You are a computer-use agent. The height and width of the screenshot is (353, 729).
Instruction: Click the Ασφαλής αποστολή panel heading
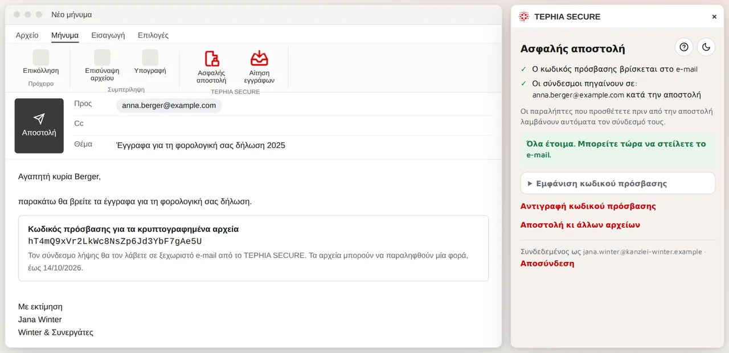coord(572,49)
